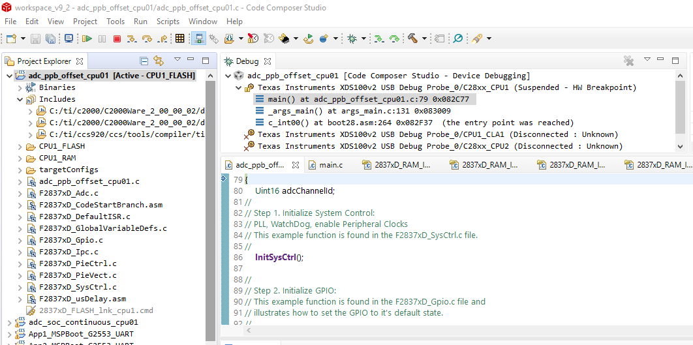Image resolution: width=693 pixels, height=345 pixels.
Task: Click the grayed clock icon in toolbar
Action: coord(269,39)
